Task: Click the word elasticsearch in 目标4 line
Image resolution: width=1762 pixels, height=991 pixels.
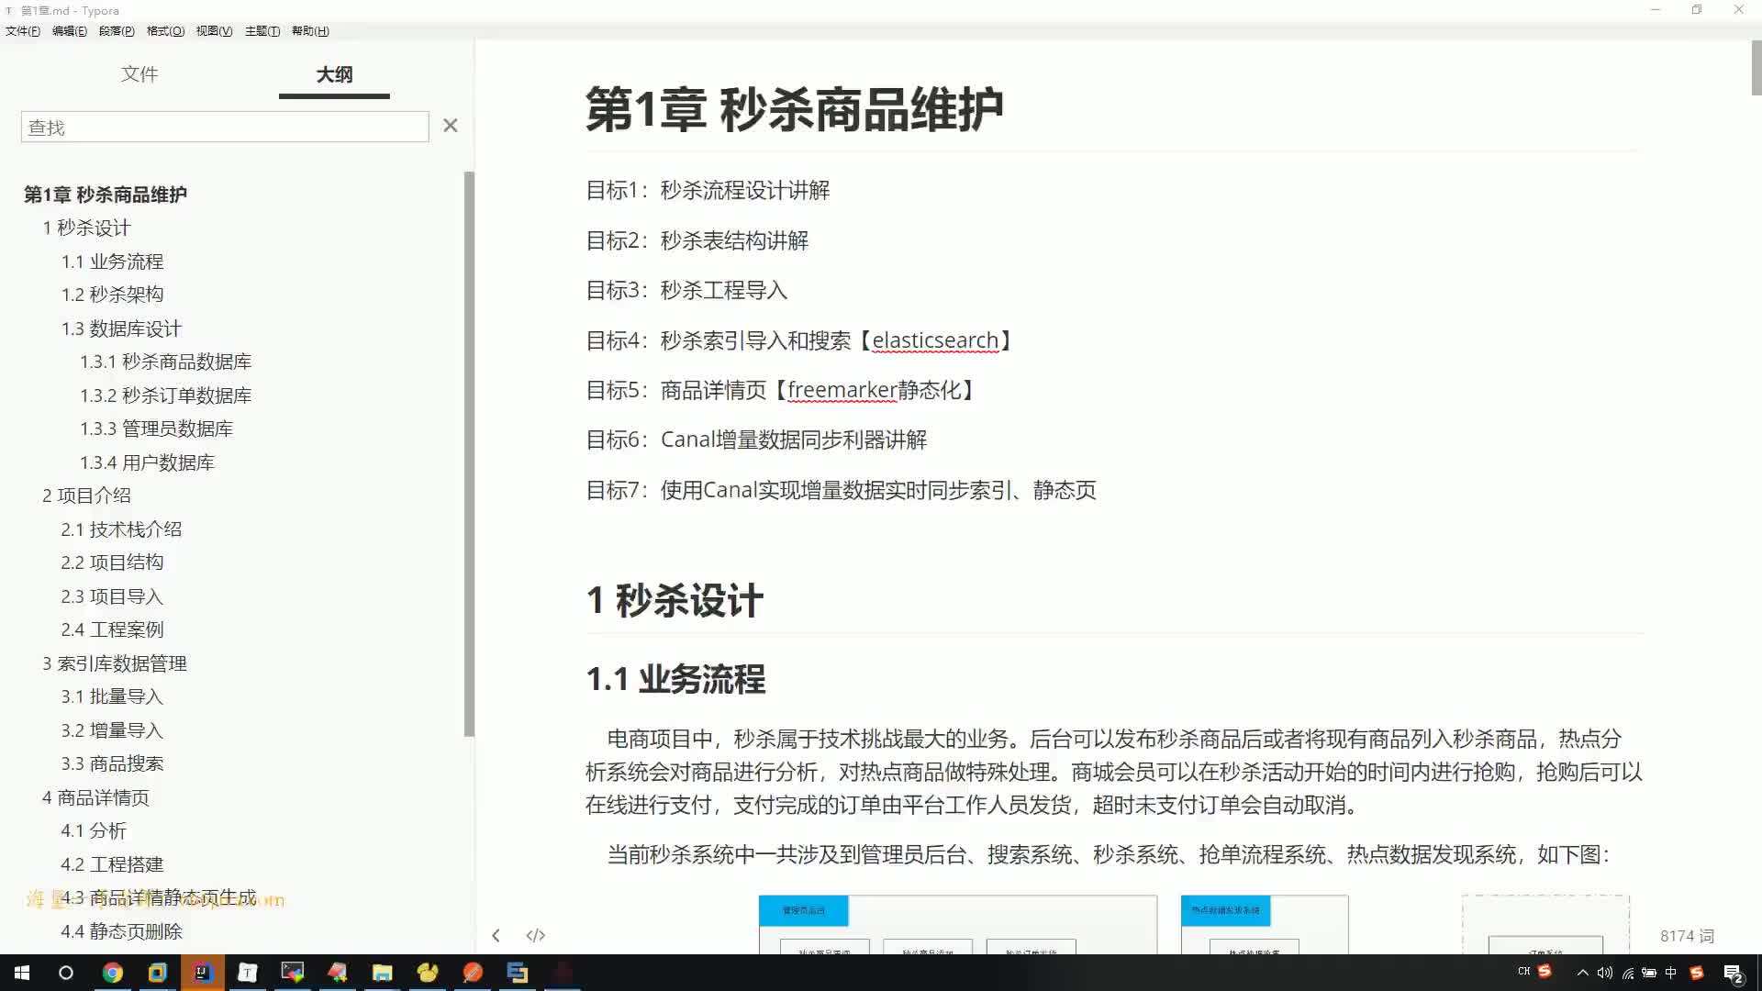Action: pyautogui.click(x=935, y=340)
